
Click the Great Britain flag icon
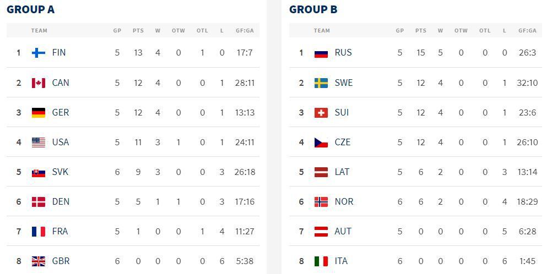tap(38, 261)
